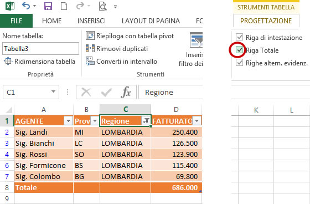Open the FILE tab
This screenshot has height=204, width=310.
click(x=16, y=21)
